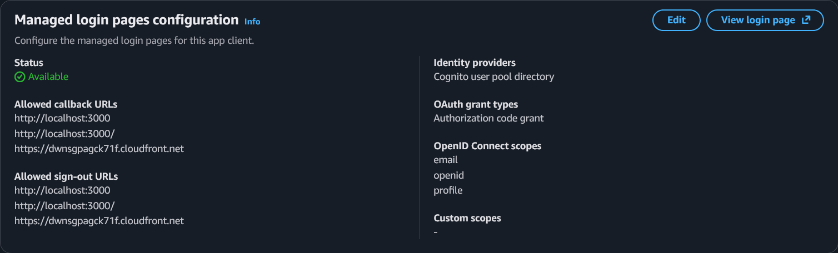Click Cognito user pool directory text
The width and height of the screenshot is (838, 253).
tap(493, 77)
